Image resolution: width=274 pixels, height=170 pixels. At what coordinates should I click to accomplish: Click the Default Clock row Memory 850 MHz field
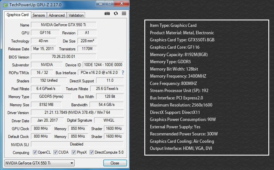tap(78, 136)
